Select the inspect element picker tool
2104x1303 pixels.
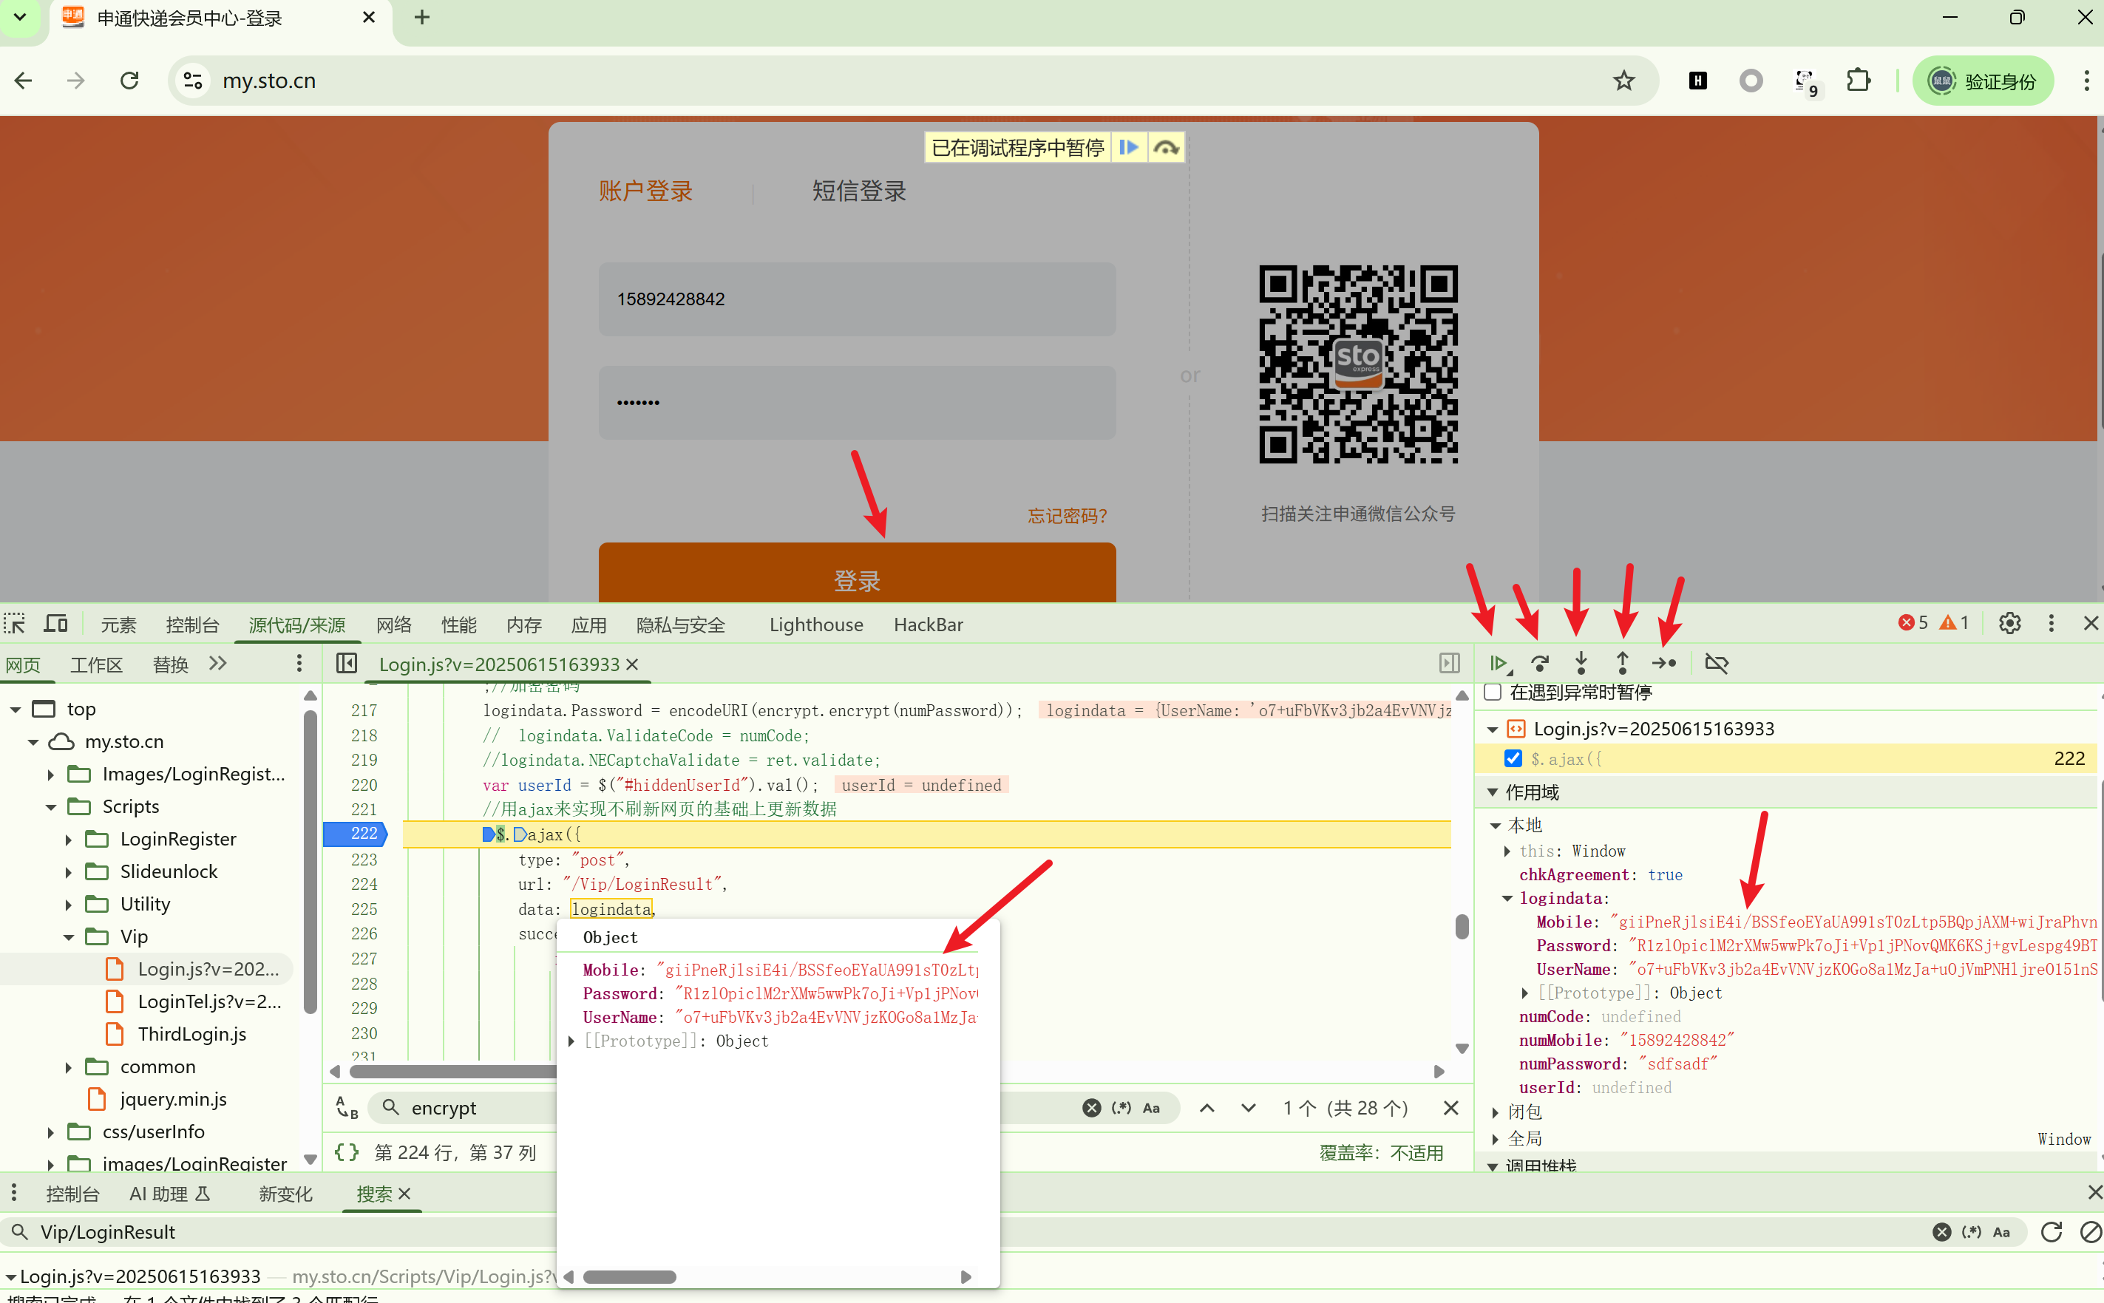click(x=15, y=623)
